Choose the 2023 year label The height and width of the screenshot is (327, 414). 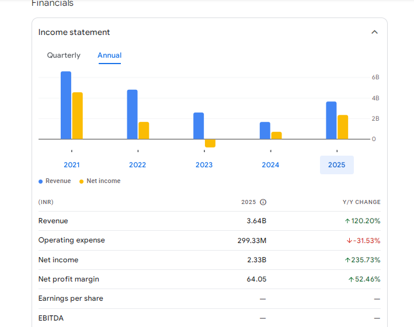pyautogui.click(x=204, y=165)
